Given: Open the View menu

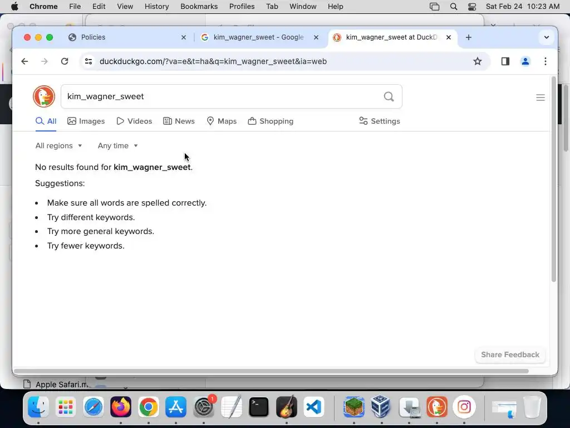Looking at the screenshot, I should click(125, 7).
